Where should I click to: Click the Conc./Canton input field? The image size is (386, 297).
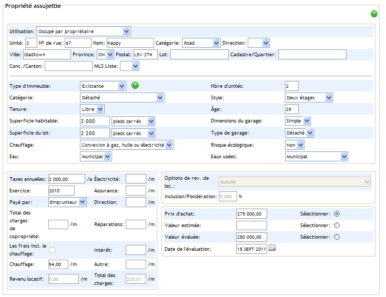point(68,66)
